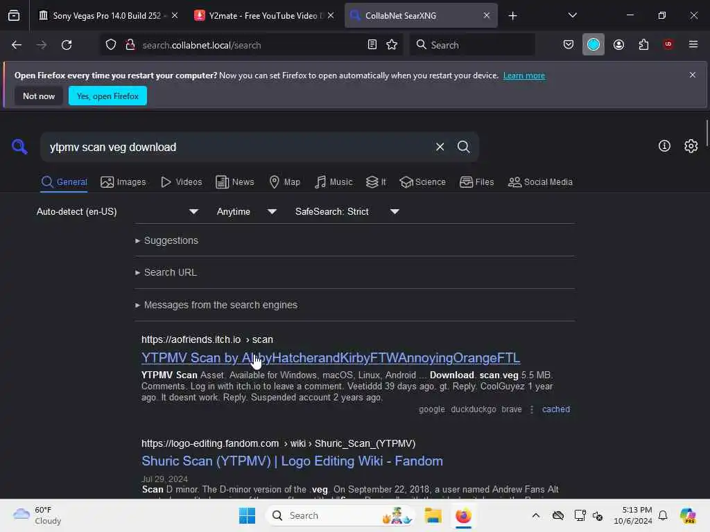Select the It search category
This screenshot has height=532, width=710.
[376, 182]
